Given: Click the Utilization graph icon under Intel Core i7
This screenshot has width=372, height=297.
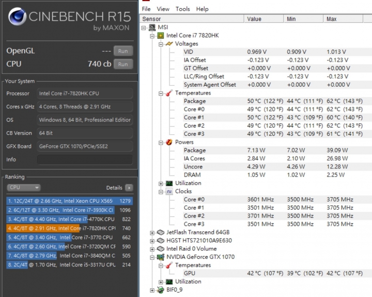Looking at the screenshot, I should click(169, 183).
